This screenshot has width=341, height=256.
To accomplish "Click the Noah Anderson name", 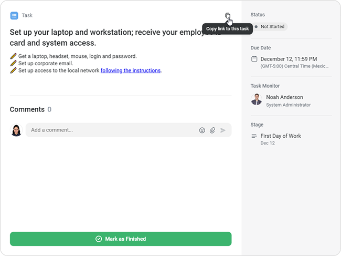I will 284,97.
